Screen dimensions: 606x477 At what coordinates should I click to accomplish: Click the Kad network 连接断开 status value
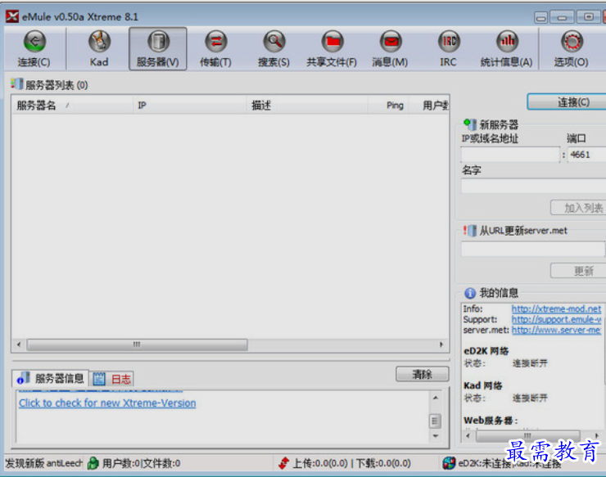530,398
